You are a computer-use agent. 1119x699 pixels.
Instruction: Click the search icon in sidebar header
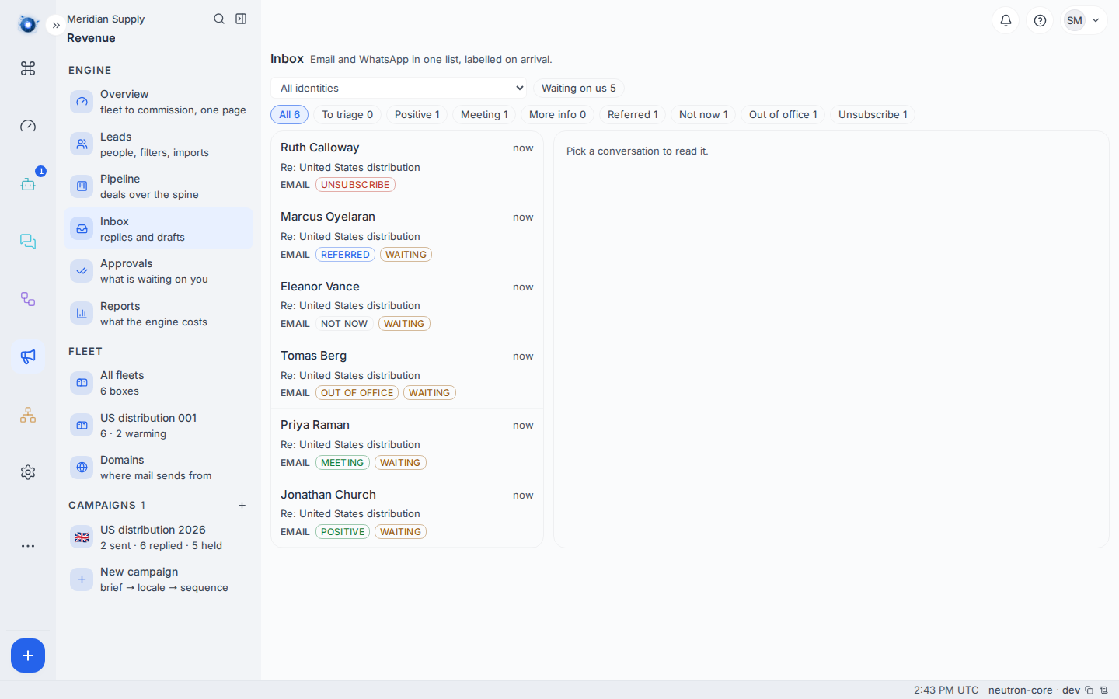click(219, 19)
